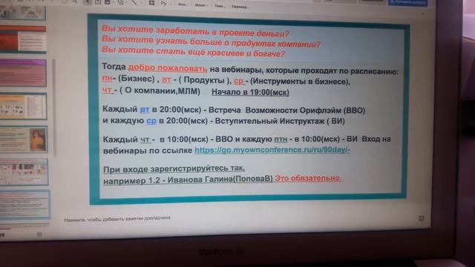Select the pink-purple slide thumbnail in filmstrip
The height and width of the screenshot is (267, 475).
[23, 73]
